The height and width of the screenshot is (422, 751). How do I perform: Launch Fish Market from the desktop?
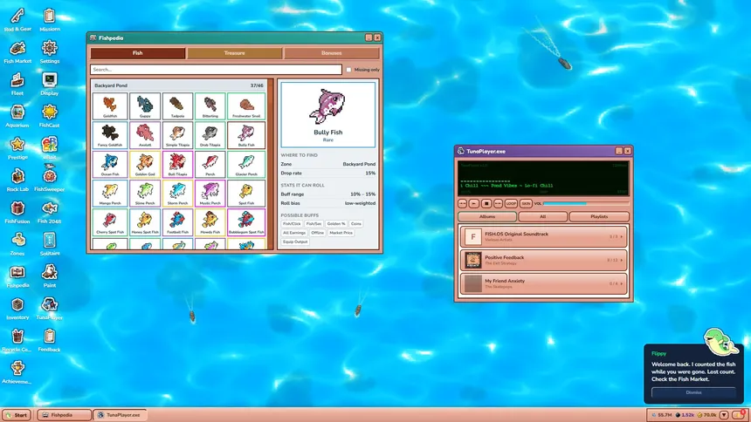tap(17, 51)
